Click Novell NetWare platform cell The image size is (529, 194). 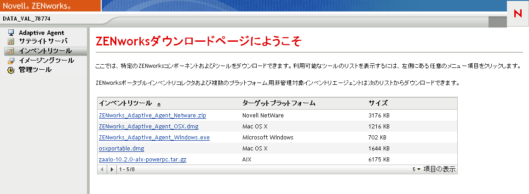[263, 115]
